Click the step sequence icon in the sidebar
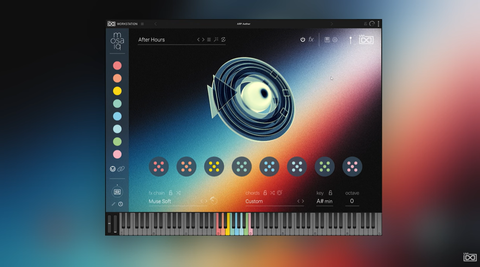 [x=113, y=204]
